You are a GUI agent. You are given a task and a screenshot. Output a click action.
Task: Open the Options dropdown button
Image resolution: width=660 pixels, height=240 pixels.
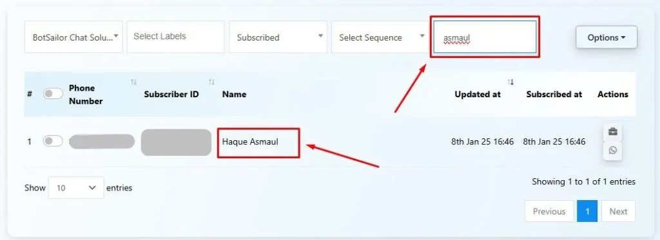point(606,37)
